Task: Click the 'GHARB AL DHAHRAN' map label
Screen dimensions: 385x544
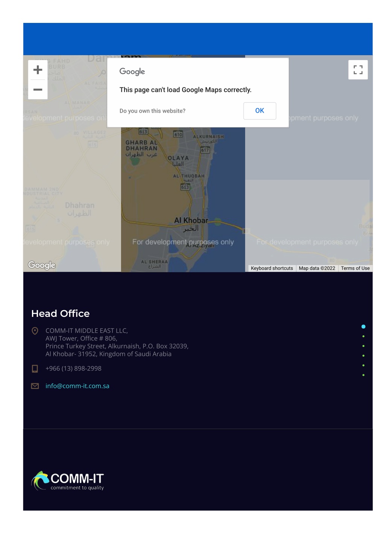Action: (x=141, y=148)
